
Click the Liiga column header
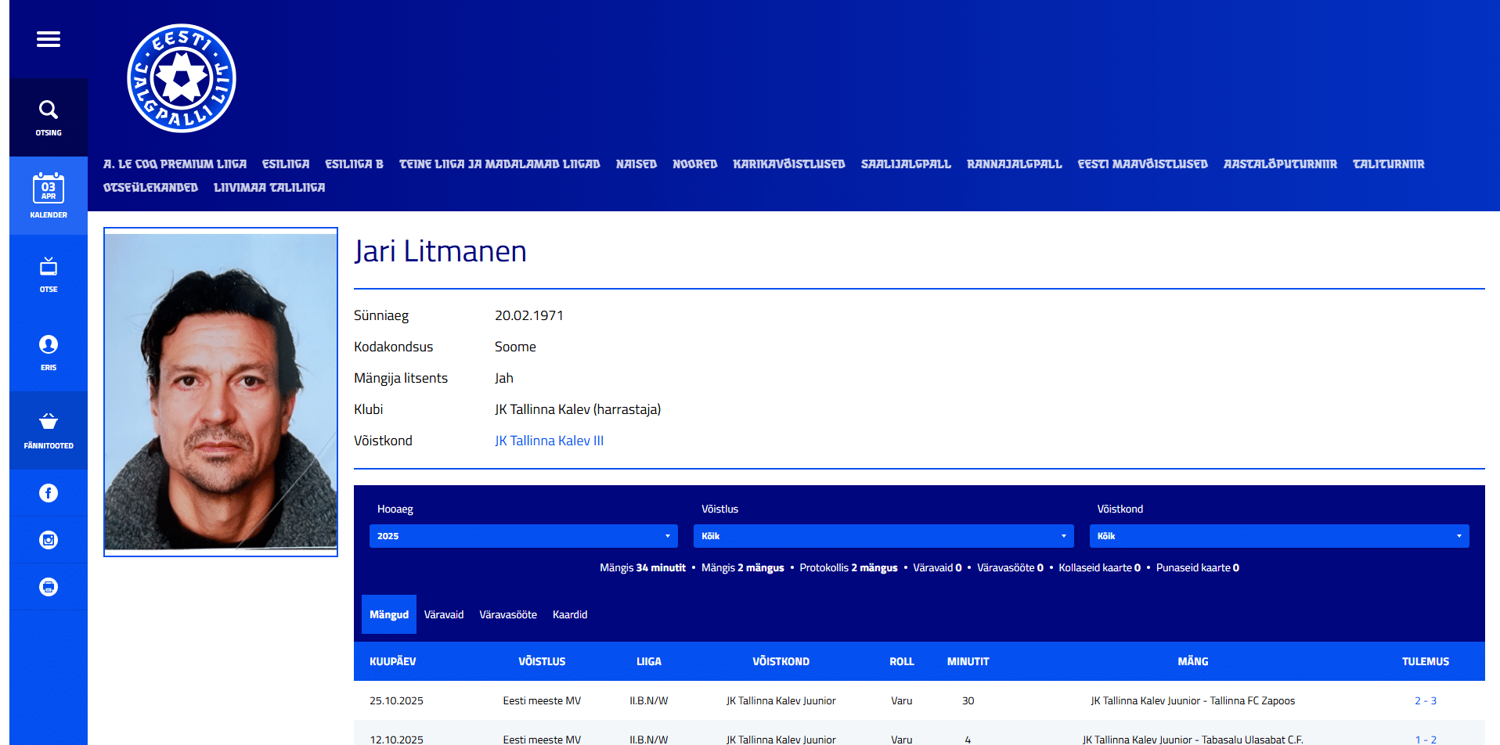pyautogui.click(x=649, y=661)
